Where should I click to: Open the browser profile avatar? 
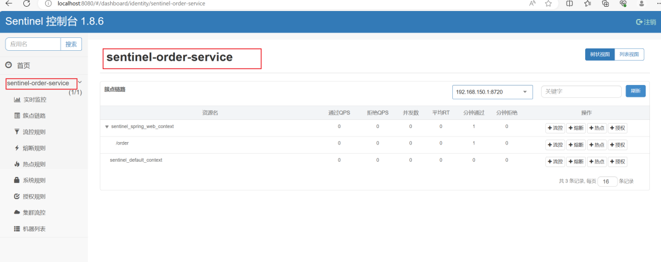point(642,4)
